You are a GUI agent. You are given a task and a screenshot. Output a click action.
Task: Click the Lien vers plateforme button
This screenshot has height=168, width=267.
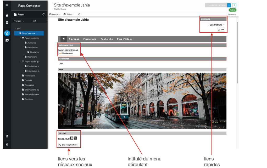point(68,145)
